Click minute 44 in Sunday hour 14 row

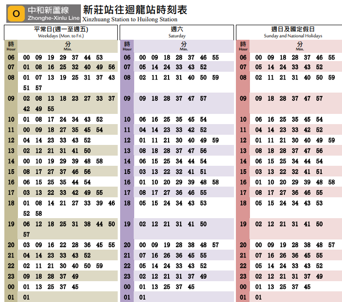[x=307, y=161]
